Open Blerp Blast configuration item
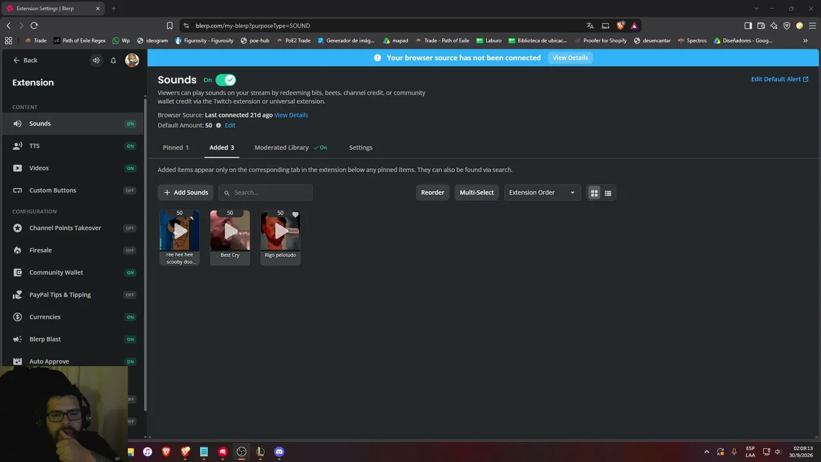 click(x=72, y=339)
